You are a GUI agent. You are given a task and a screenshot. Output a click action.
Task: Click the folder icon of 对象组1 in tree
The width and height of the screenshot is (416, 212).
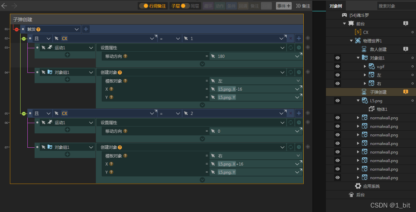tap(365, 58)
